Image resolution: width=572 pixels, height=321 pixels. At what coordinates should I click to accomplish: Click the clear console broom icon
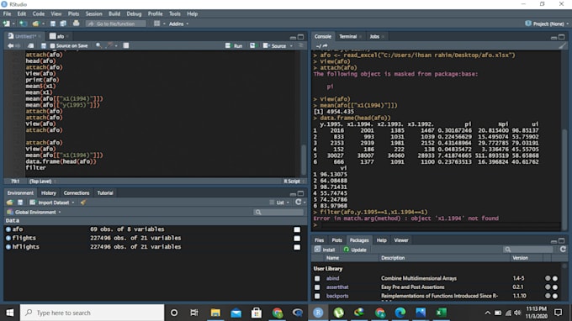pyautogui.click(x=563, y=46)
